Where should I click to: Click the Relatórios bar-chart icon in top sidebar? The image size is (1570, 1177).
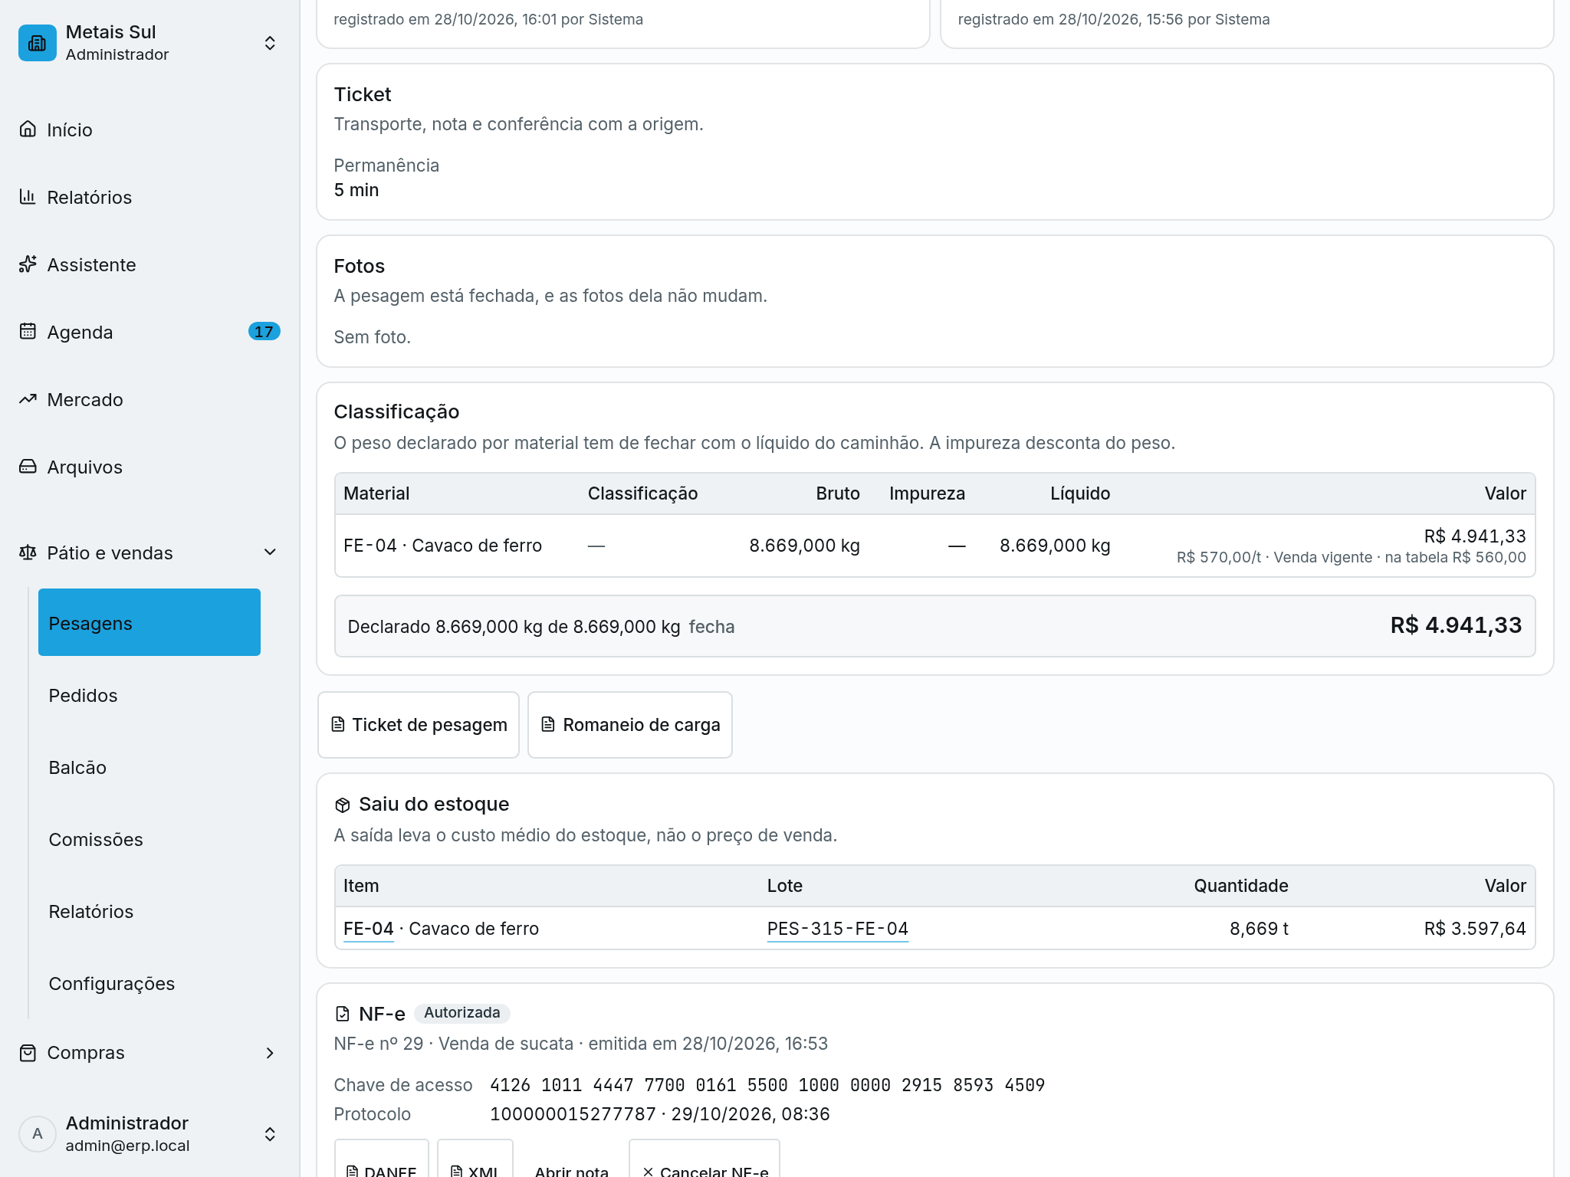coord(28,196)
